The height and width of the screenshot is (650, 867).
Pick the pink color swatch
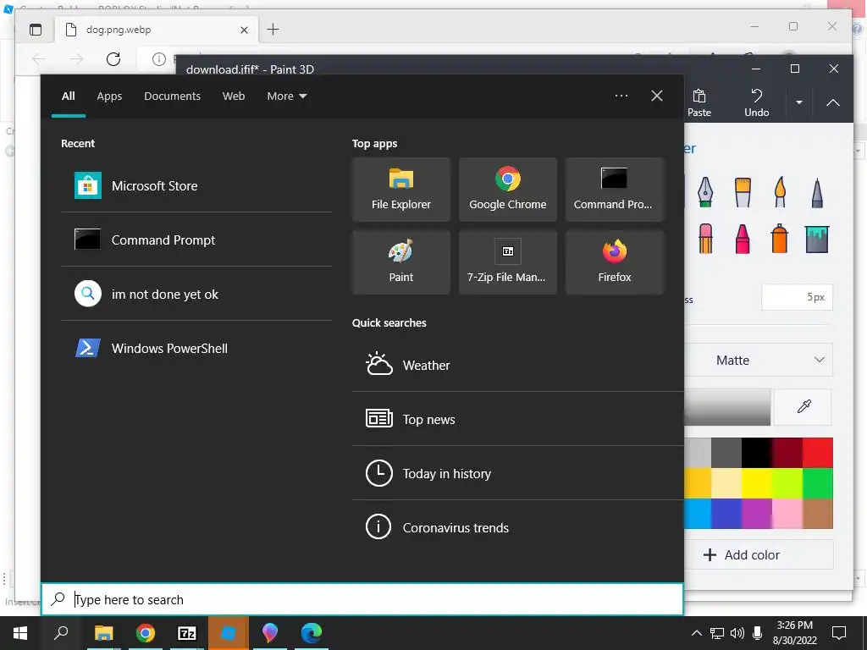[787, 514]
